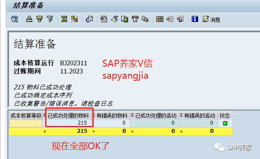This screenshot has width=260, height=159.
Task: Select the 已成功处理的活动 column header
Action: pyautogui.click(x=155, y=116)
